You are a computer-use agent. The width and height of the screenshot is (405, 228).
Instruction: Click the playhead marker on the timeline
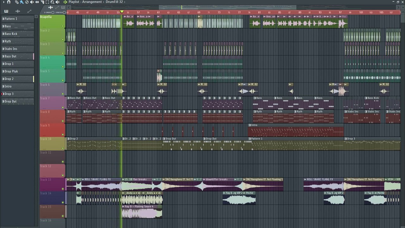[x=122, y=12]
